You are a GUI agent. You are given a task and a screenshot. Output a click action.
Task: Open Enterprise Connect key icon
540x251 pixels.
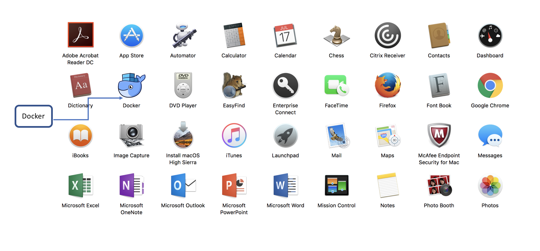point(285,85)
